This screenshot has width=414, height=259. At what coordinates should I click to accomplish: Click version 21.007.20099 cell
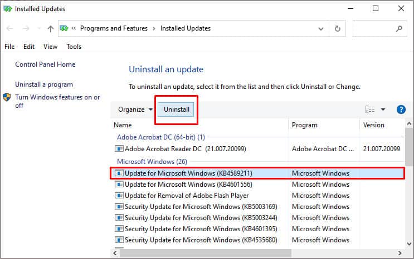pyautogui.click(x=382, y=149)
